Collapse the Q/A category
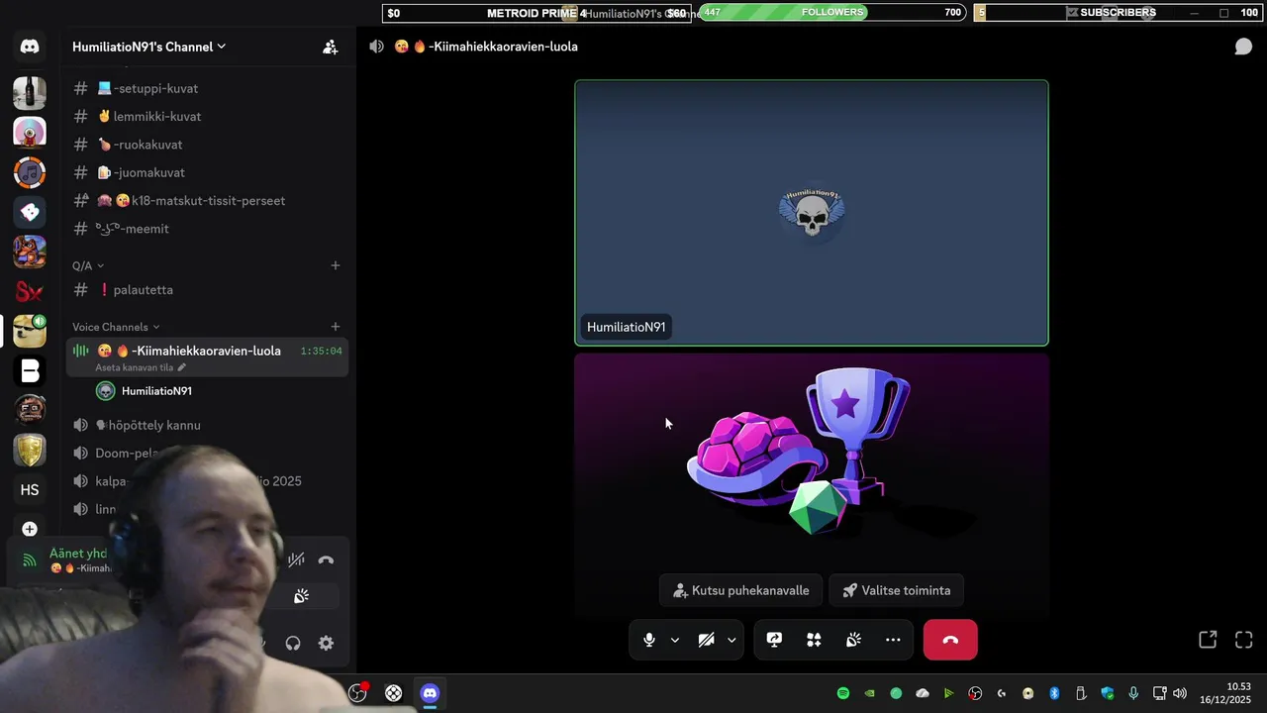The height and width of the screenshot is (713, 1267). (x=88, y=265)
